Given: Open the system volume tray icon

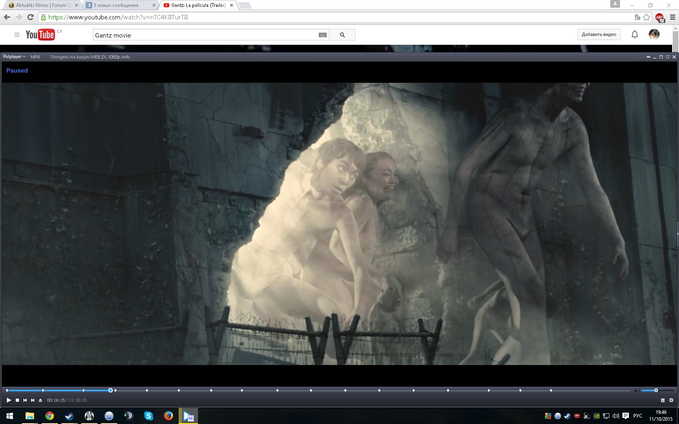Looking at the screenshot, I should pyautogui.click(x=616, y=416).
